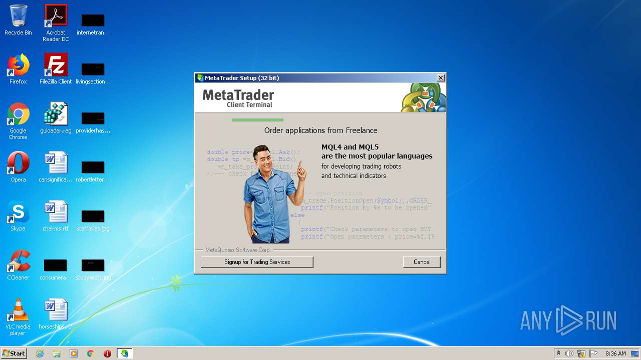
Task: Open Opera from the taskbar
Action: pyautogui.click(x=107, y=353)
